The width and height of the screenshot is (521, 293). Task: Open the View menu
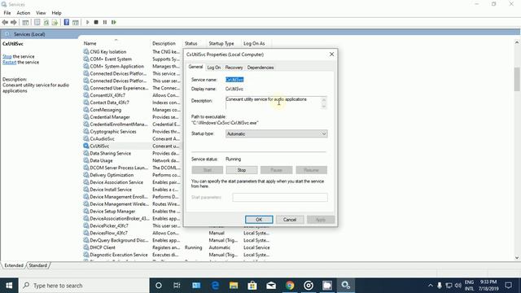tap(41, 13)
